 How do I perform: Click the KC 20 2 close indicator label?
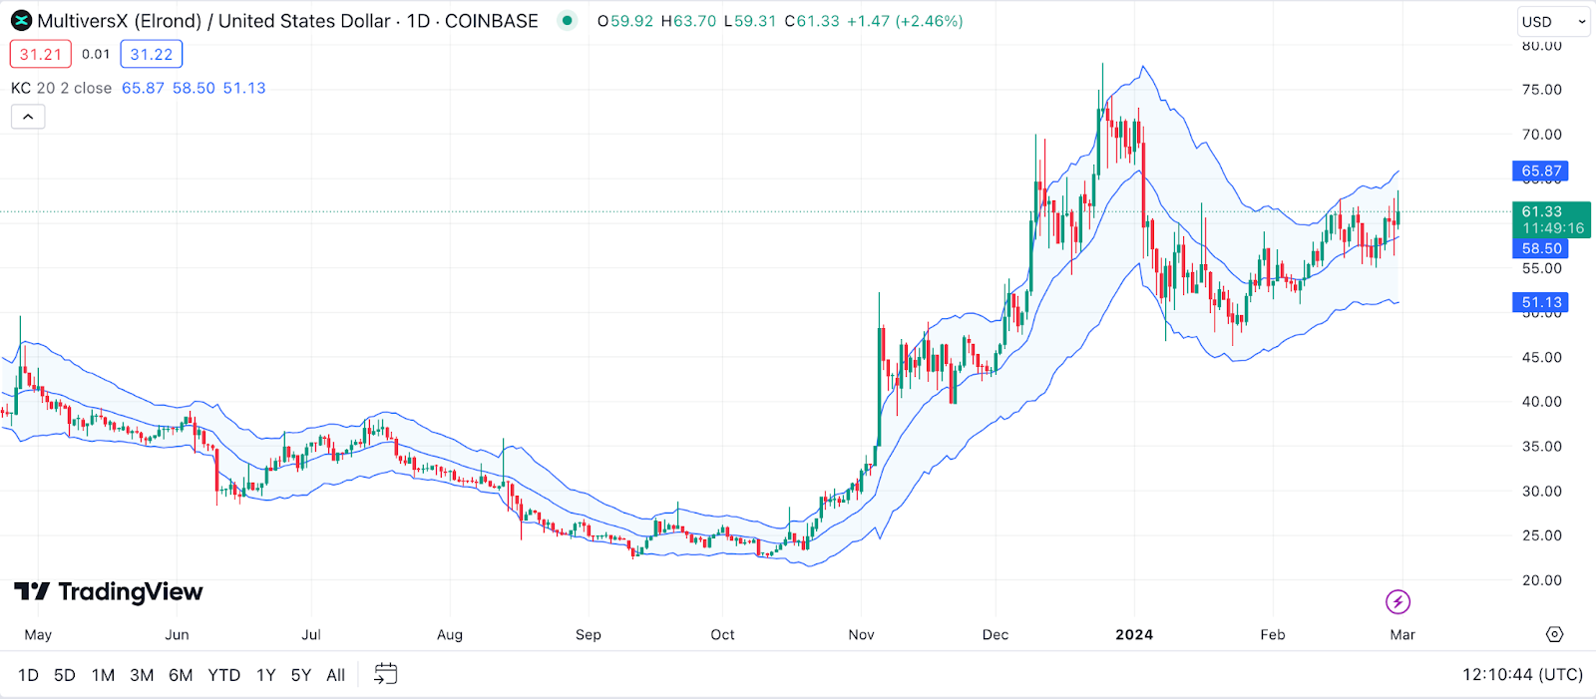coord(61,88)
